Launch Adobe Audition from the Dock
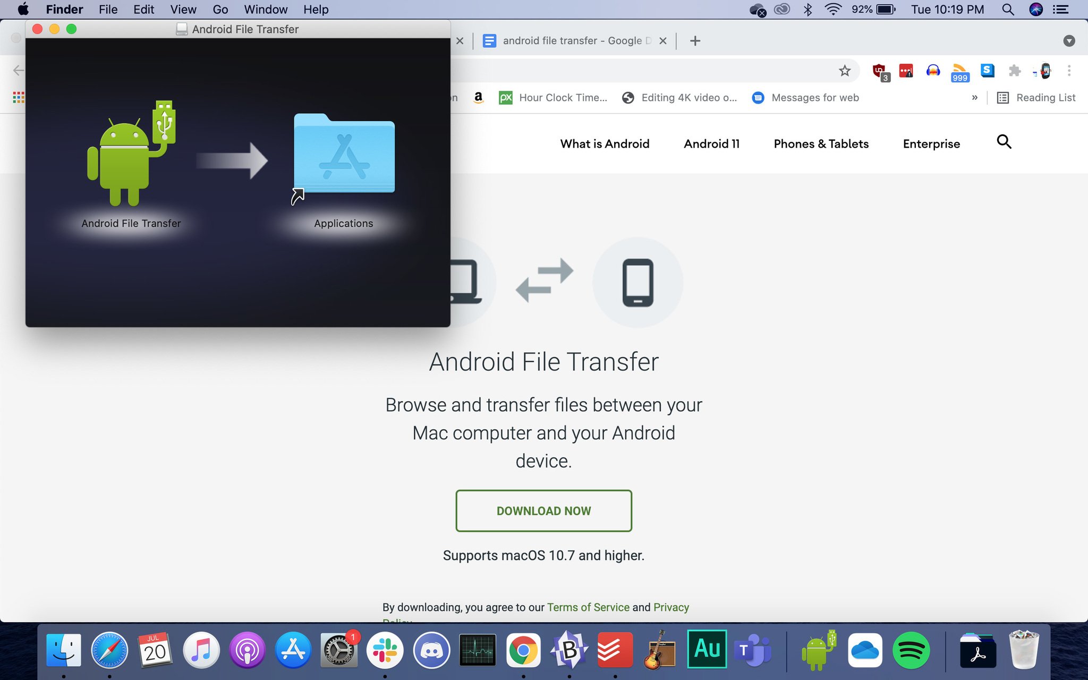Viewport: 1088px width, 680px height. tap(707, 649)
